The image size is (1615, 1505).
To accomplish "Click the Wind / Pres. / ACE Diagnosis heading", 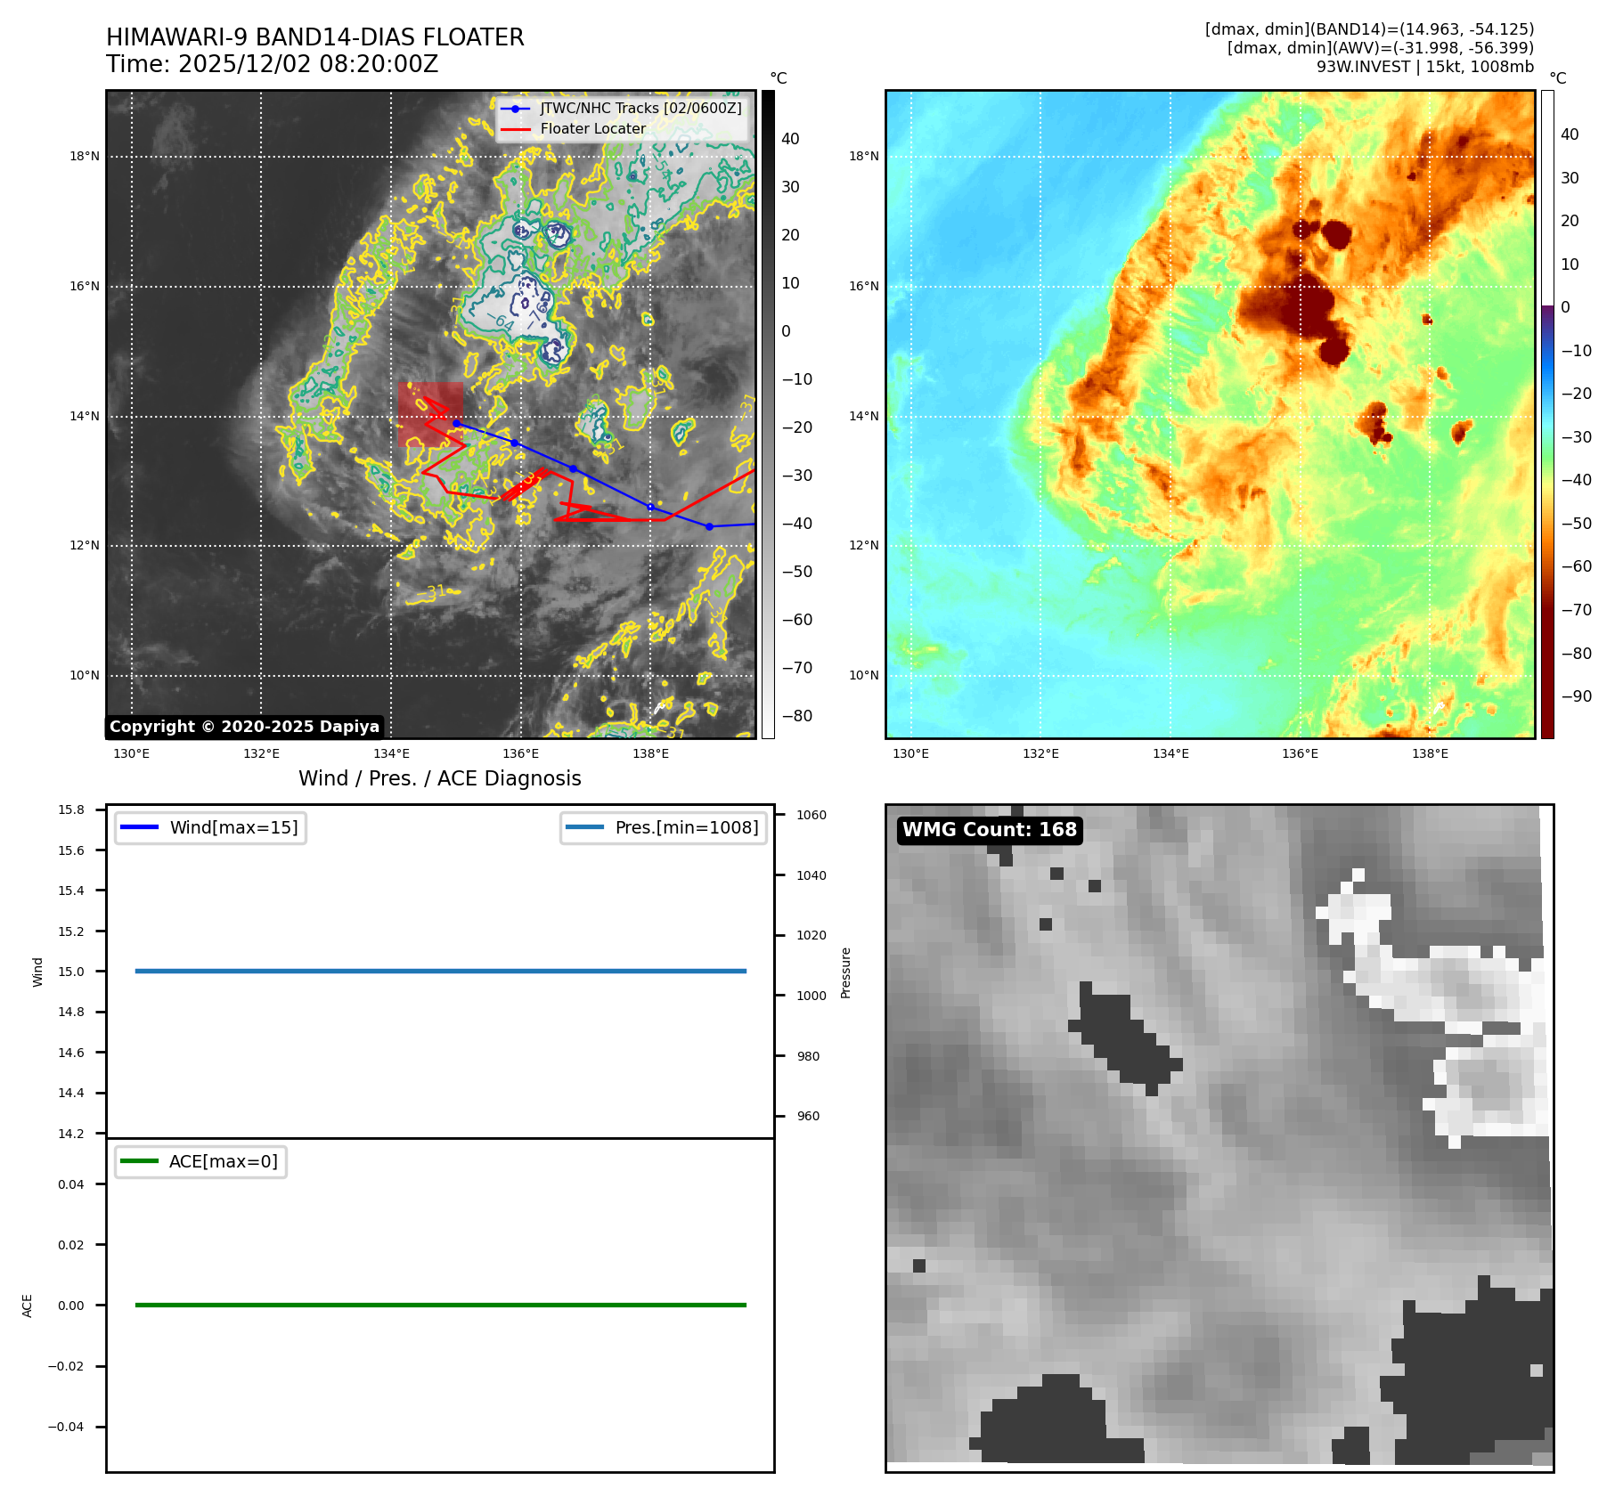I will [439, 778].
